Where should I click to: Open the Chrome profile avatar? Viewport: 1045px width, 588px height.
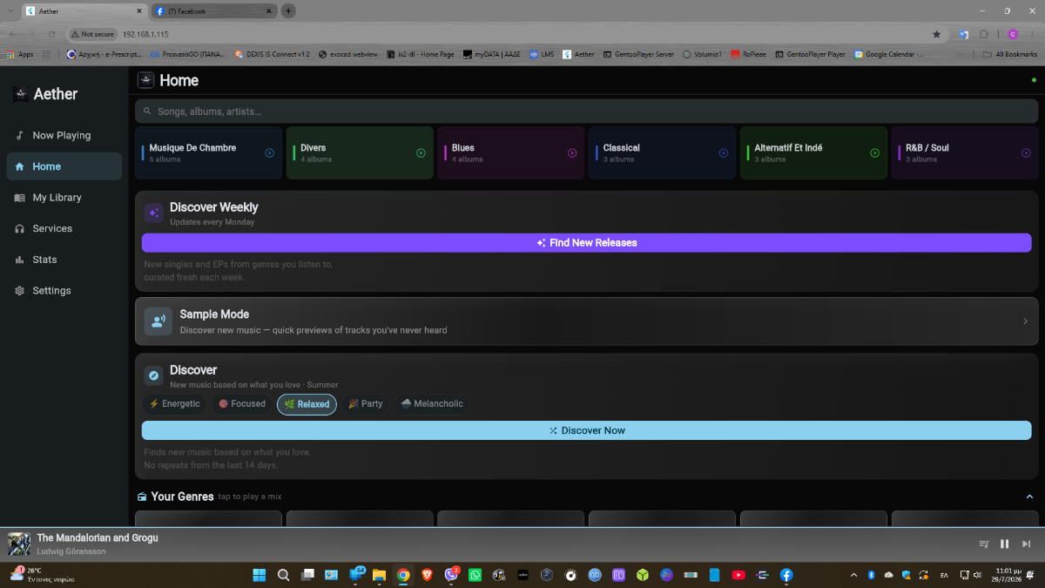pos(1013,34)
